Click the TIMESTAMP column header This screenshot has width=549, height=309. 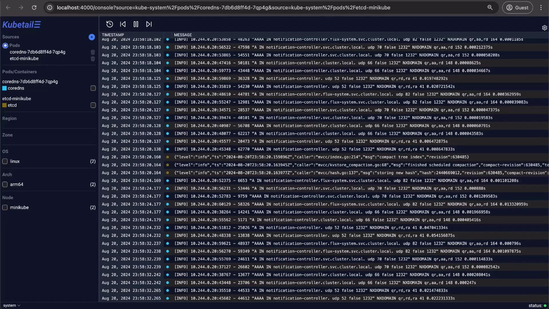point(113,35)
